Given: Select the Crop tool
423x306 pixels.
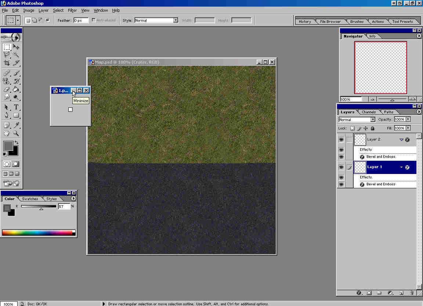Looking at the screenshot, I should [7, 63].
